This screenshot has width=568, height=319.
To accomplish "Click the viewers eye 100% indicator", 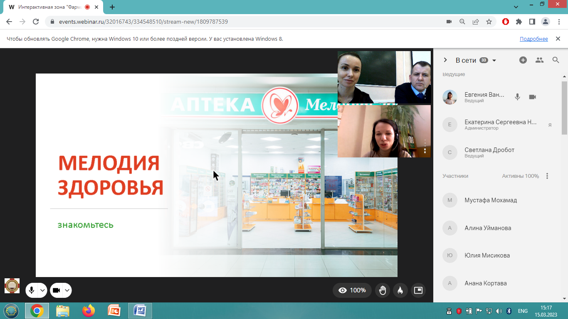I will click(x=352, y=290).
